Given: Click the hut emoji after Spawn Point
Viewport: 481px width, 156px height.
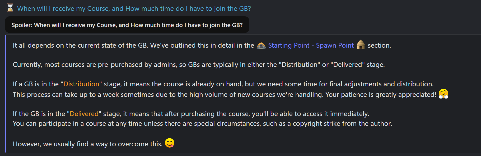Looking at the screenshot, I should (x=361, y=45).
